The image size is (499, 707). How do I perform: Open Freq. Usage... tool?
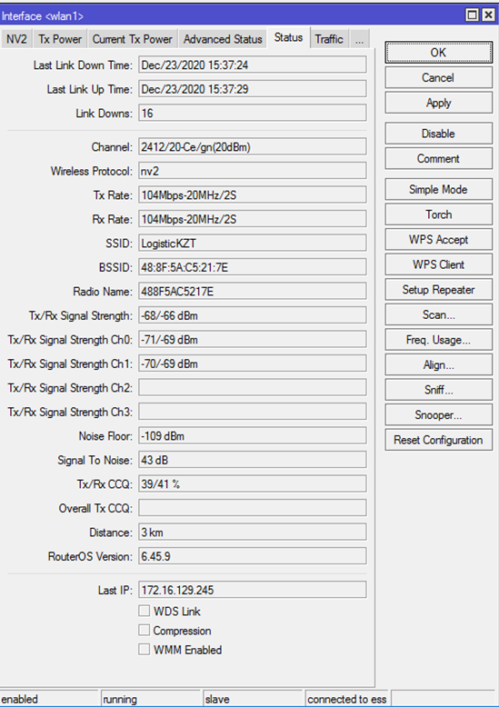click(x=438, y=340)
